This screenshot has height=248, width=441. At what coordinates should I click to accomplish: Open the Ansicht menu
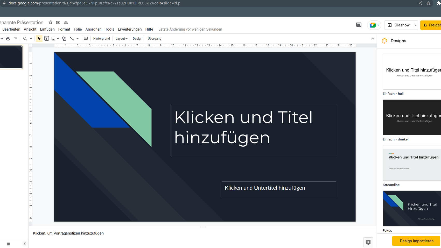(x=30, y=29)
